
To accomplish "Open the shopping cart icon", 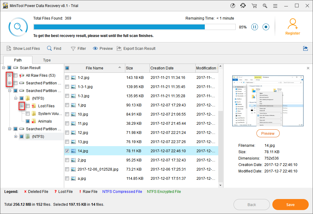I will coord(254,6).
